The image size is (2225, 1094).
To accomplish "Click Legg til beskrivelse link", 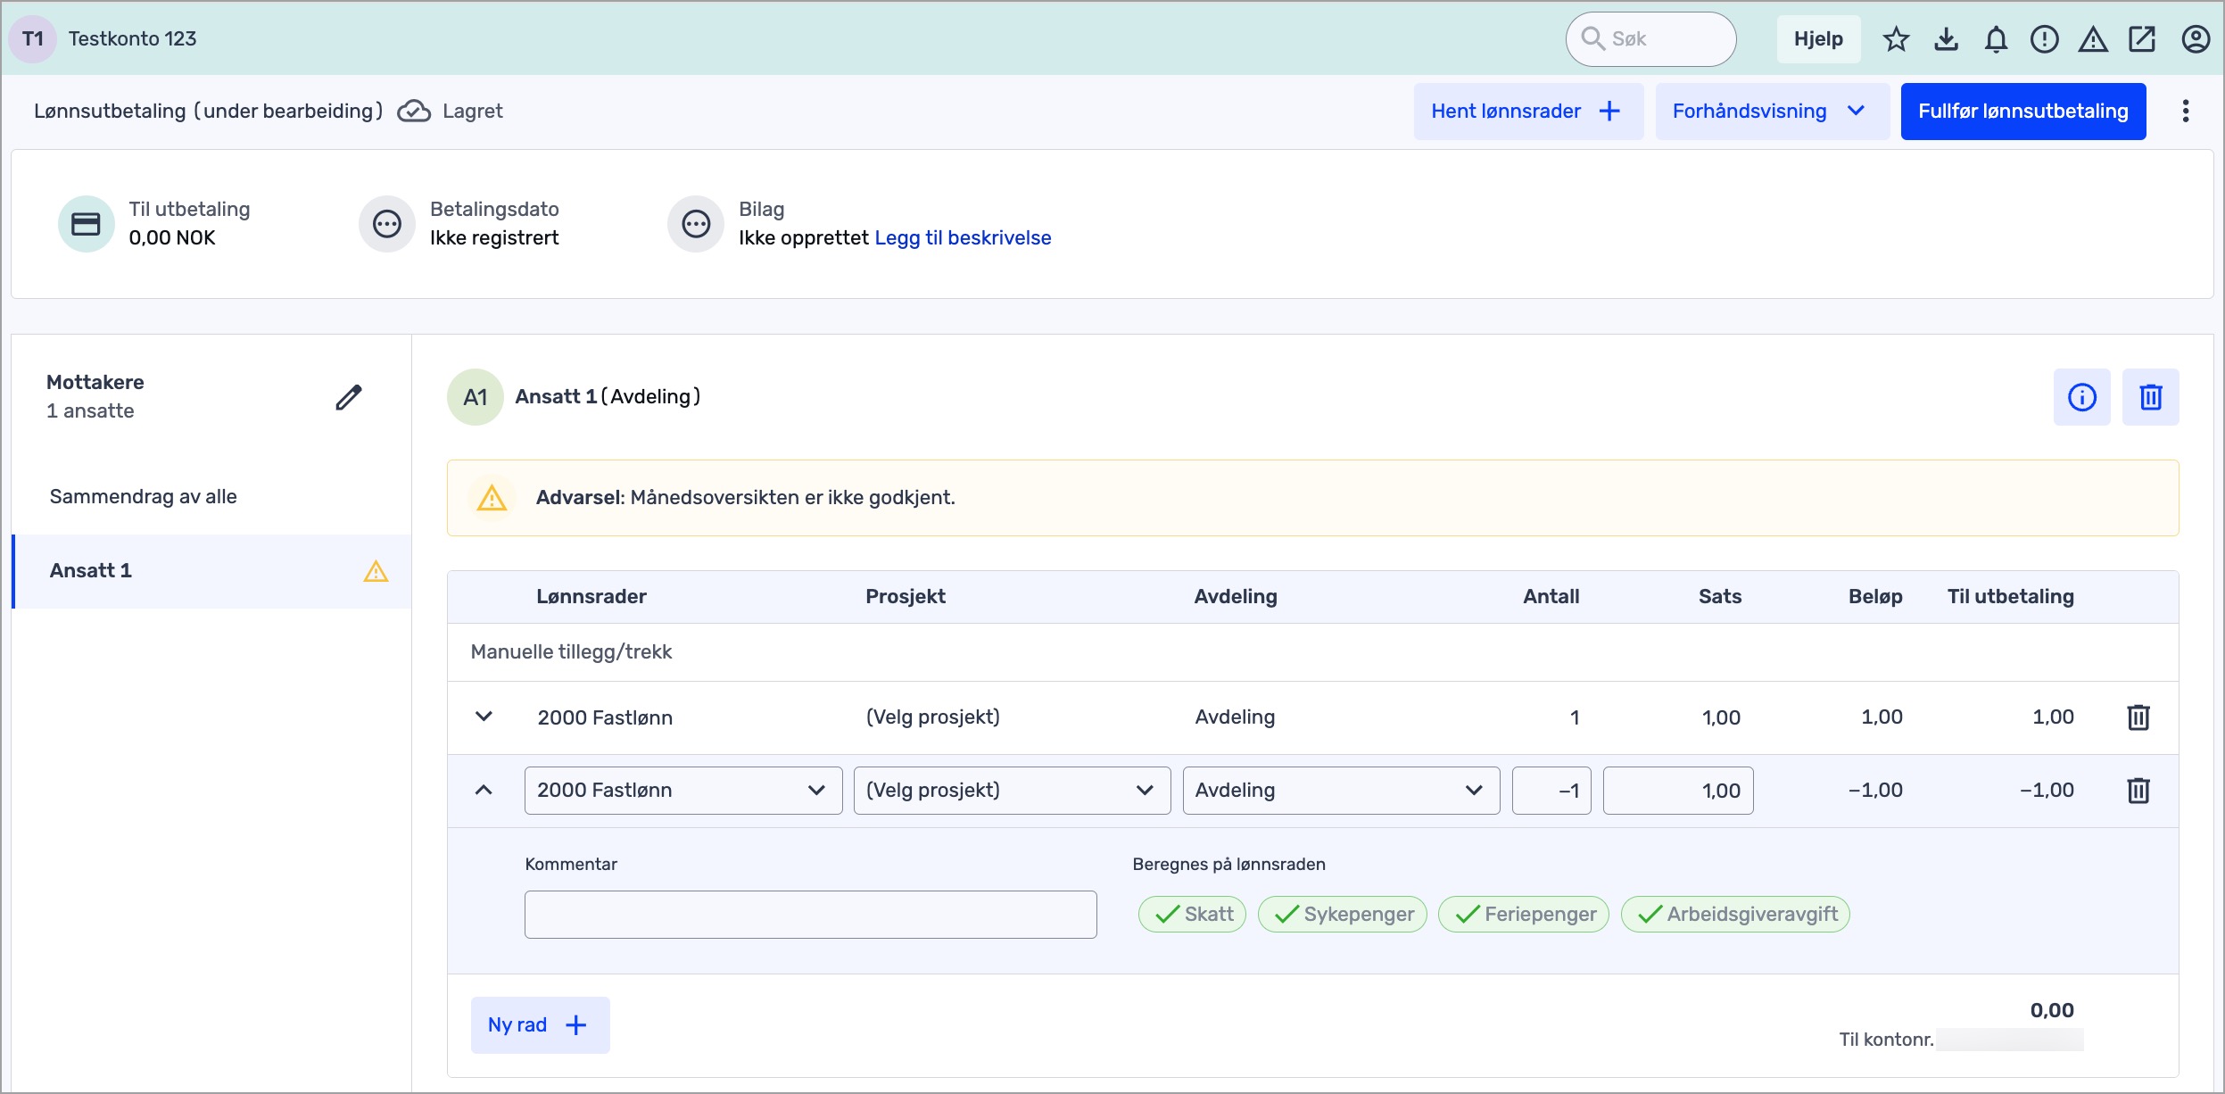I will click(x=963, y=238).
